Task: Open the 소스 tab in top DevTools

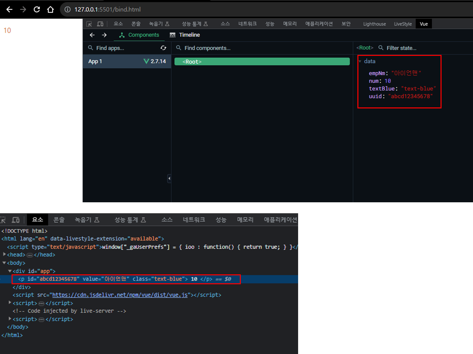Action: (225, 24)
